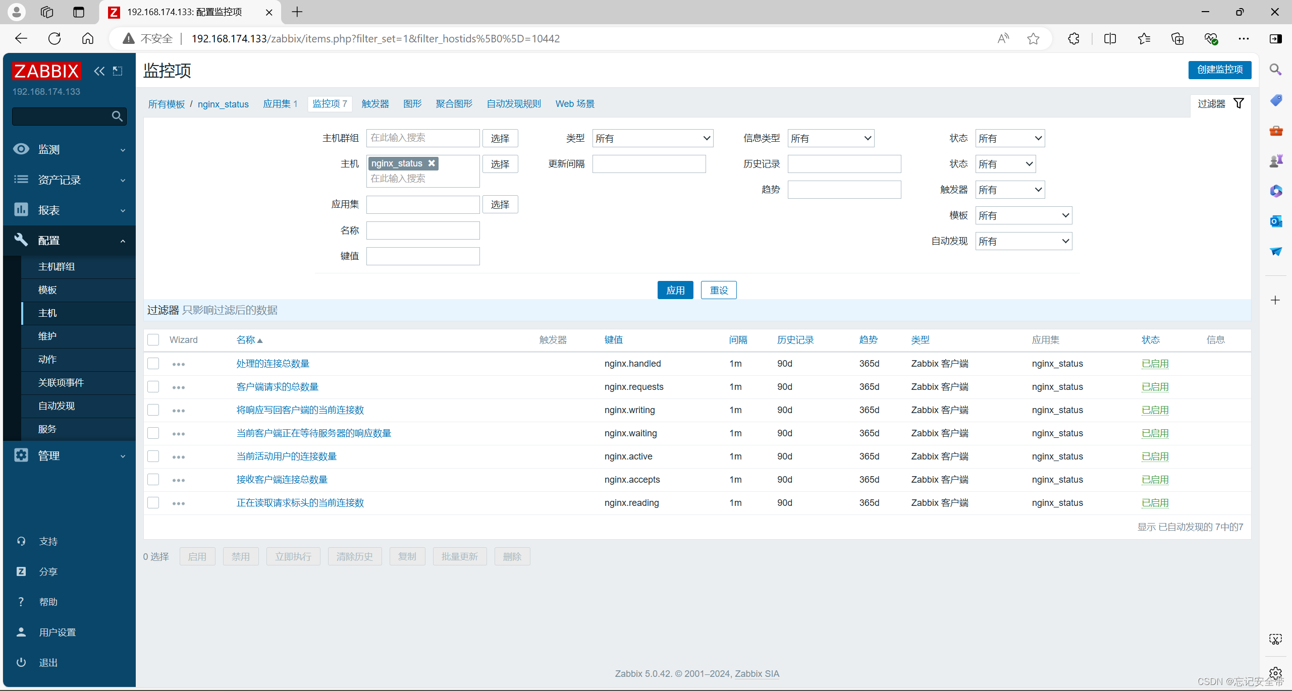
Task: Switch to the 触发器 tab
Action: pyautogui.click(x=375, y=104)
